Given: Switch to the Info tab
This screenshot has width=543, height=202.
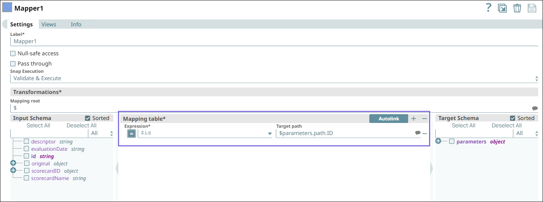Looking at the screenshot, I should tap(76, 25).
